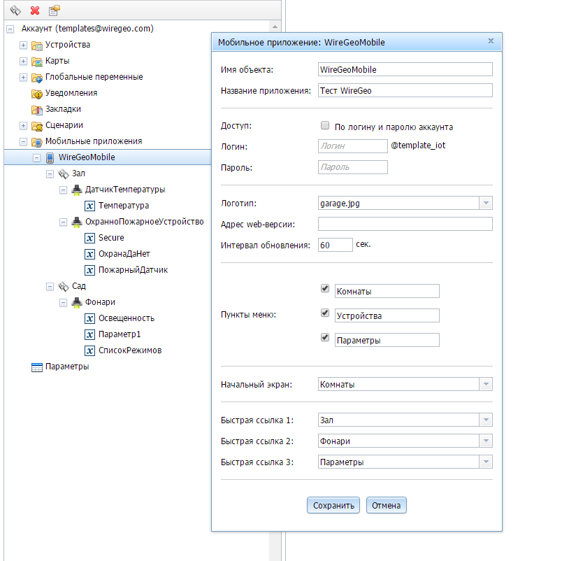Click the Параметр1 variable icon
The height and width of the screenshot is (561, 562).
click(89, 334)
